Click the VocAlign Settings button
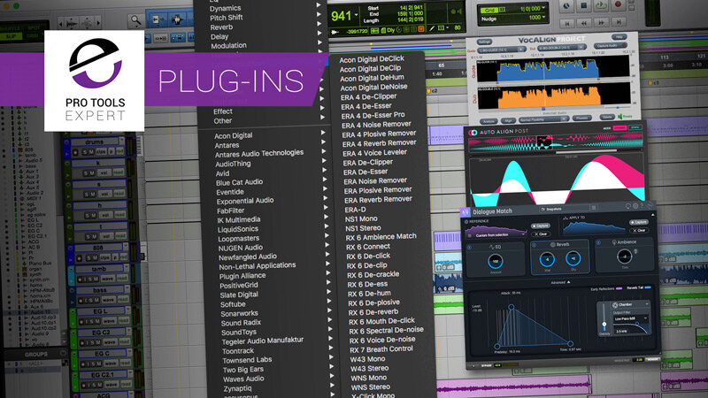The height and width of the screenshot is (398, 708). [484, 42]
